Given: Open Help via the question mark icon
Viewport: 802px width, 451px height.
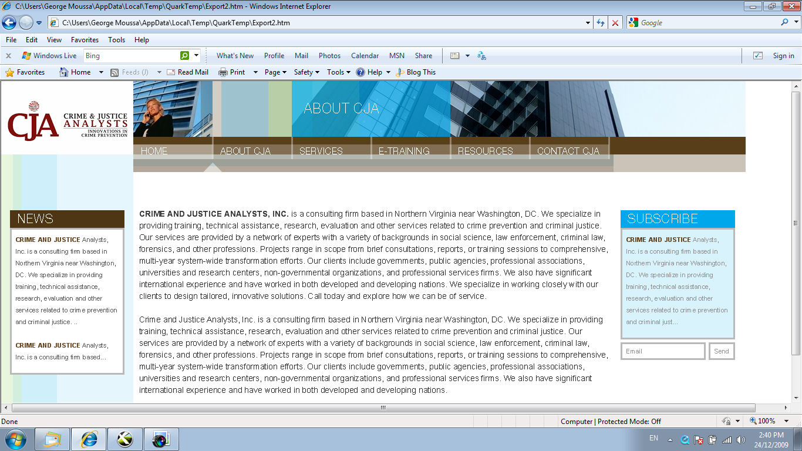Looking at the screenshot, I should 360,72.
